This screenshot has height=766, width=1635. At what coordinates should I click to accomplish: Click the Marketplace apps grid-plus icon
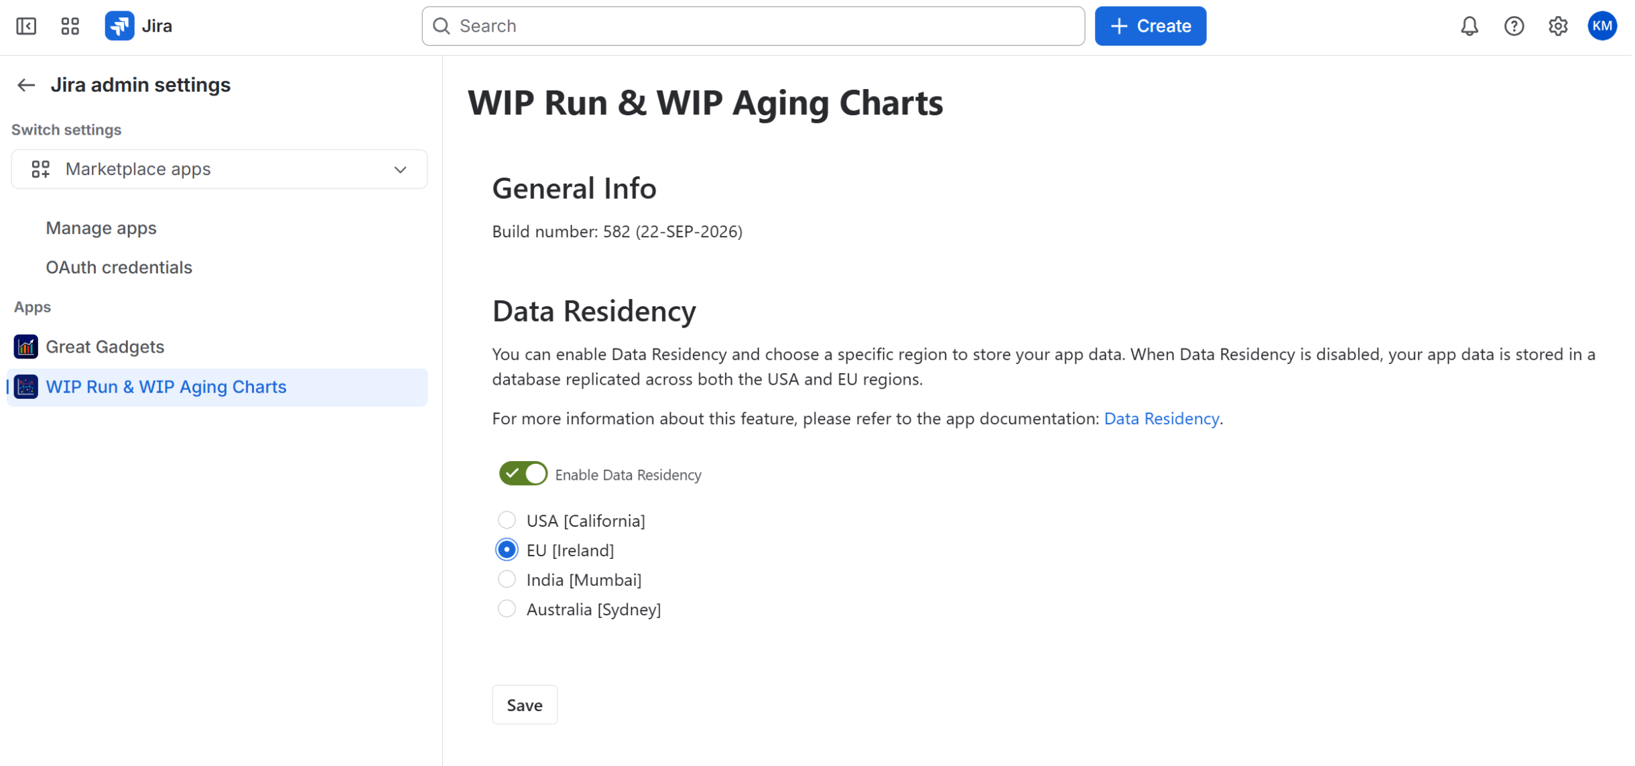(41, 169)
